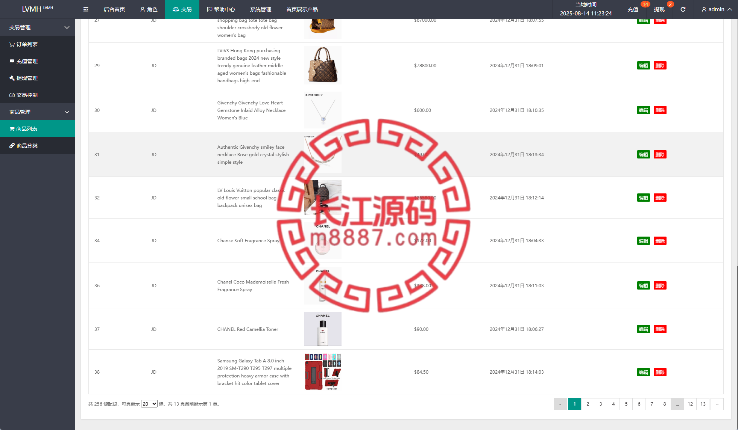Go to page 2
Viewport: 738px width, 430px height.
point(588,404)
